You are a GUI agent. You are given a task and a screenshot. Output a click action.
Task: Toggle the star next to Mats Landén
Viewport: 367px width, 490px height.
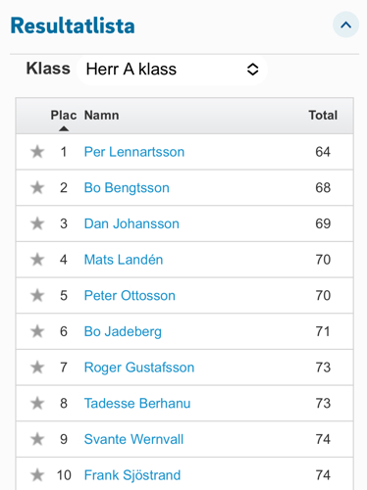[37, 260]
